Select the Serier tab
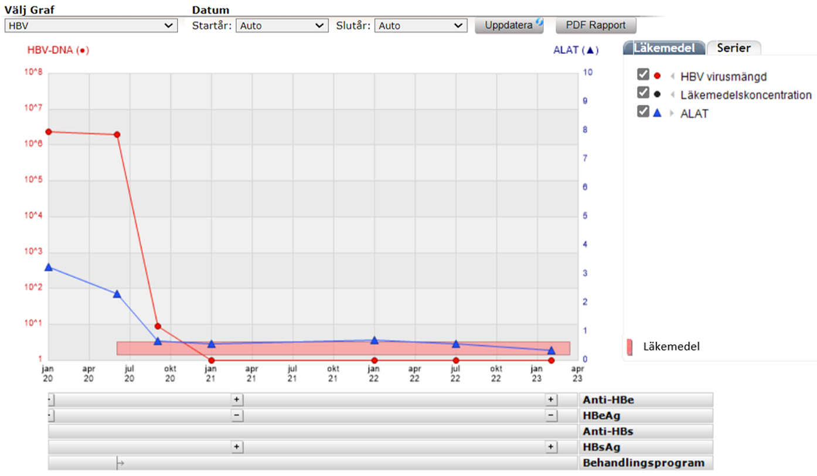This screenshot has width=817, height=476. 733,48
